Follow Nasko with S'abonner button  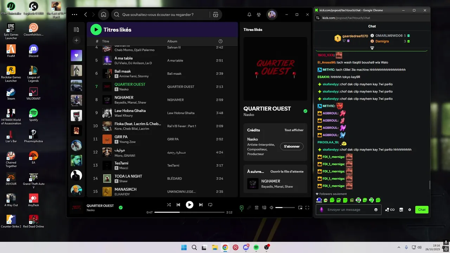[292, 147]
